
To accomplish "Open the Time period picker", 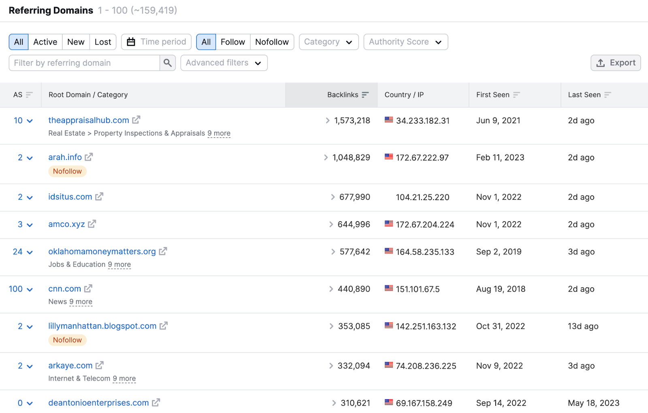I will 156,42.
